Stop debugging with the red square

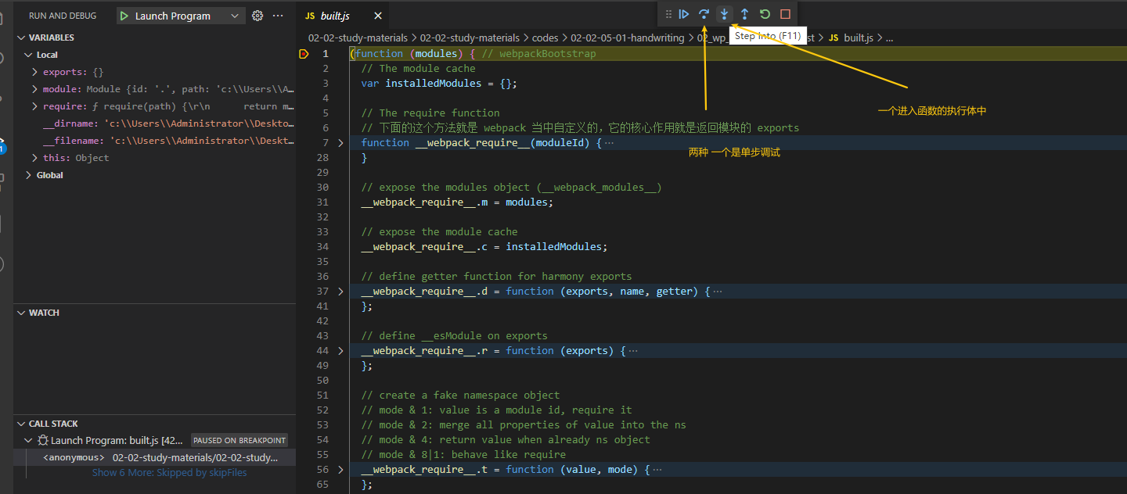pyautogui.click(x=785, y=14)
